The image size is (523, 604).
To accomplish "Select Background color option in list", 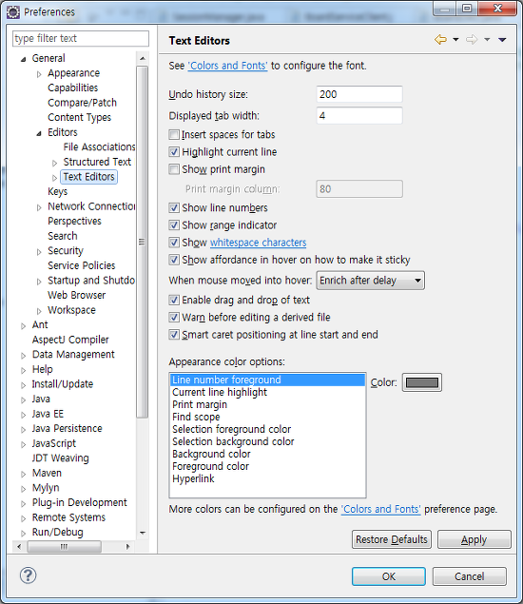I will [267, 454].
